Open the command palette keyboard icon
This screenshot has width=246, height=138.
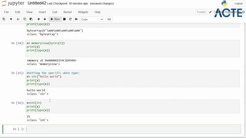[109, 19]
